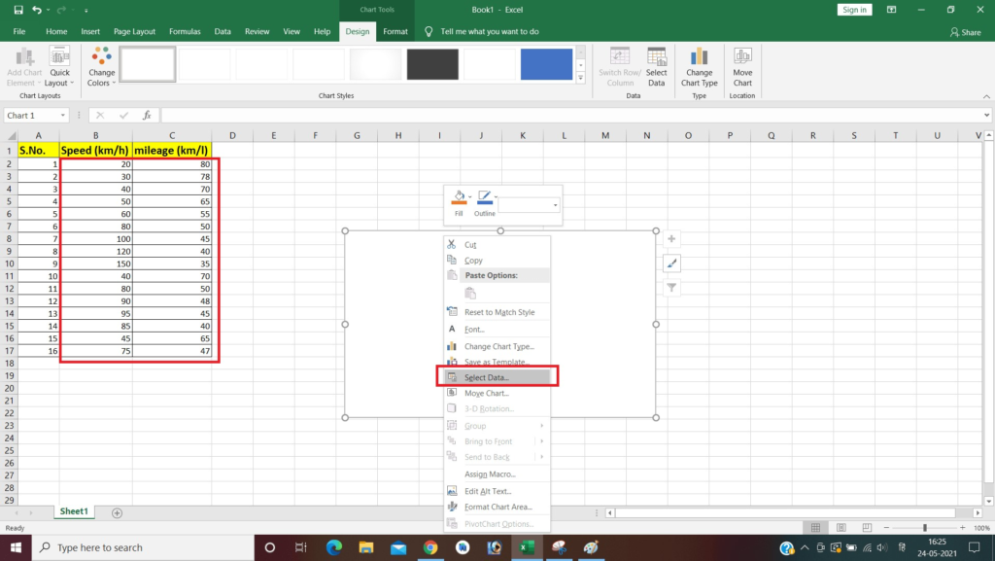Open the Change Colors palette

101,67
